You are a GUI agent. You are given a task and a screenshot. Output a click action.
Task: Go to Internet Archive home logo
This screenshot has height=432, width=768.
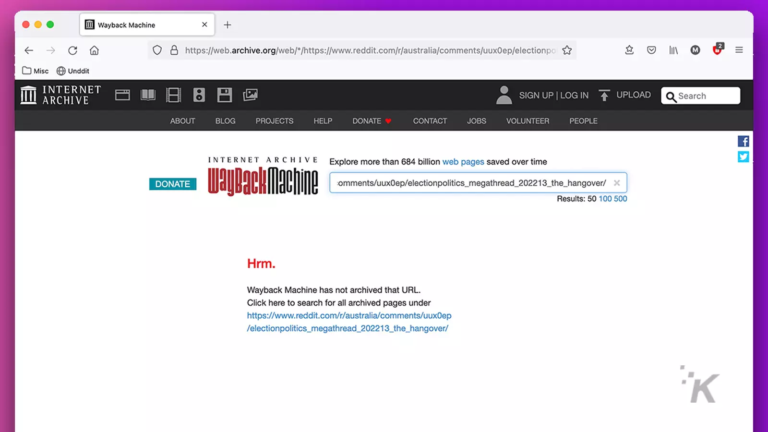pyautogui.click(x=60, y=95)
